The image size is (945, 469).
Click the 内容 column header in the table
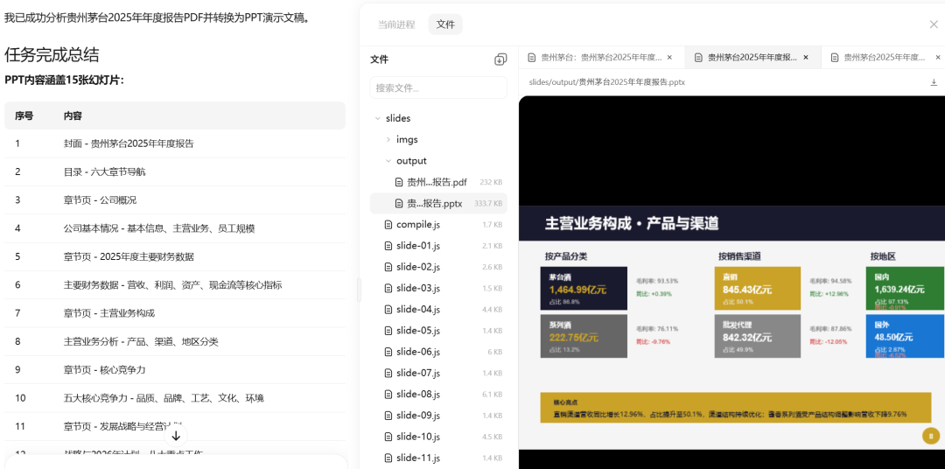pos(73,115)
